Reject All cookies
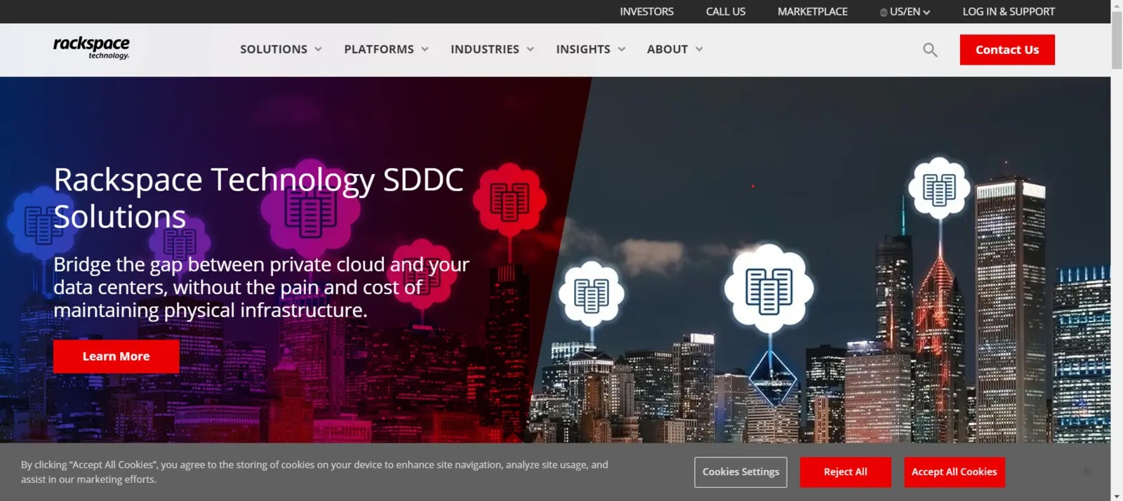The image size is (1123, 501). (x=846, y=472)
